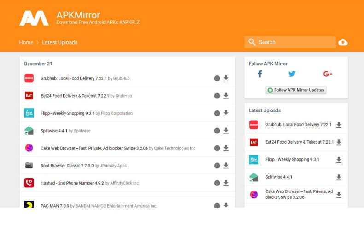Open the GrubHub developer link for Eat24

pyautogui.click(x=123, y=96)
